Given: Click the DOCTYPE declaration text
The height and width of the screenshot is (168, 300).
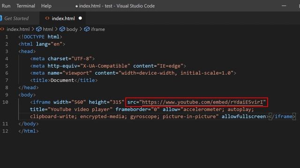Looking at the screenshot, I should (x=40, y=37).
